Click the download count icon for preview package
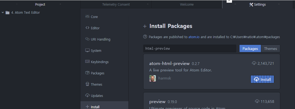The height and width of the screenshot is (109, 295). (257, 101)
